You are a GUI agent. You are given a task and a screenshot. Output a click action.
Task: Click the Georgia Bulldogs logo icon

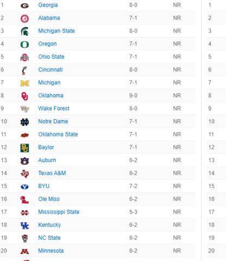(x=24, y=5)
